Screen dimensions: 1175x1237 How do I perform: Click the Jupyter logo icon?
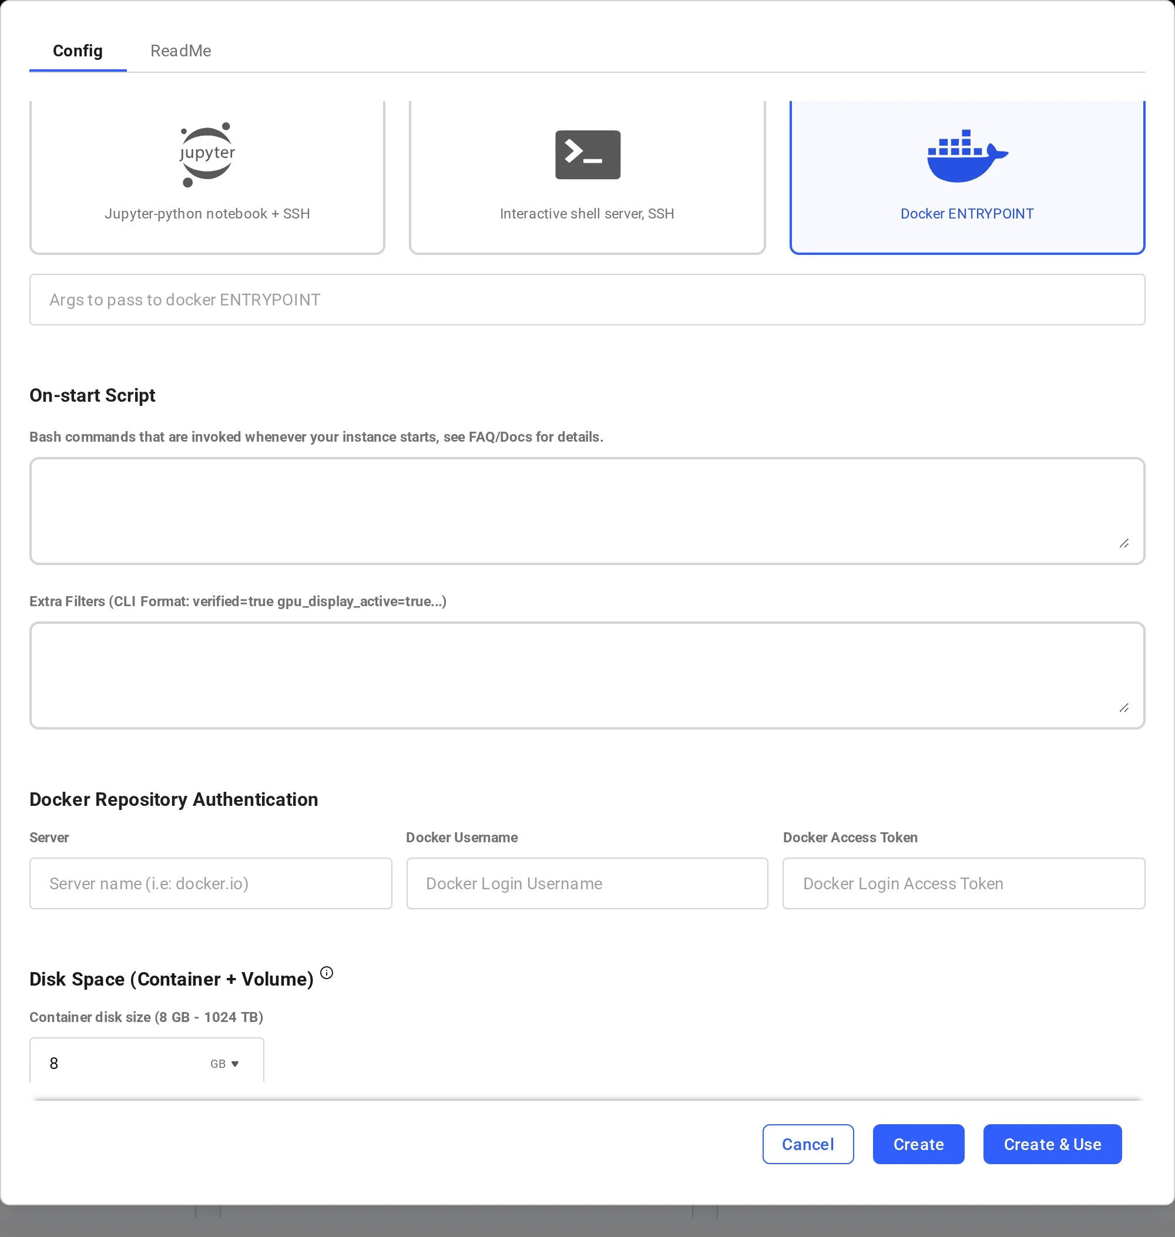click(207, 154)
